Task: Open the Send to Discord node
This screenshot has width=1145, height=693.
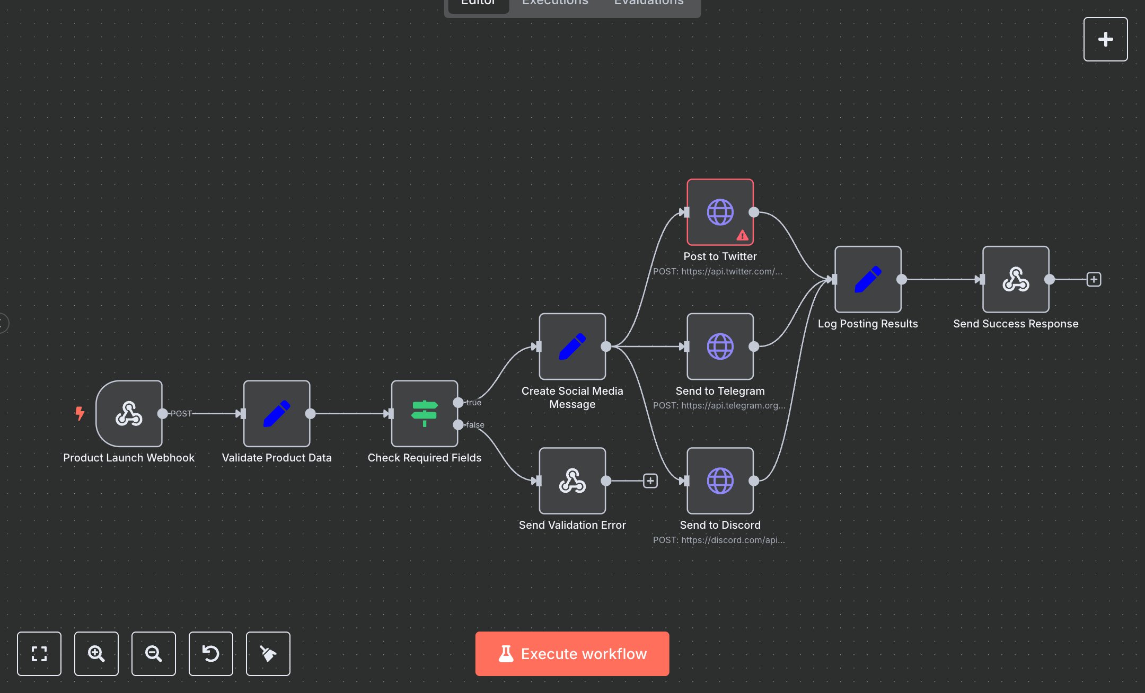Action: pyautogui.click(x=719, y=481)
